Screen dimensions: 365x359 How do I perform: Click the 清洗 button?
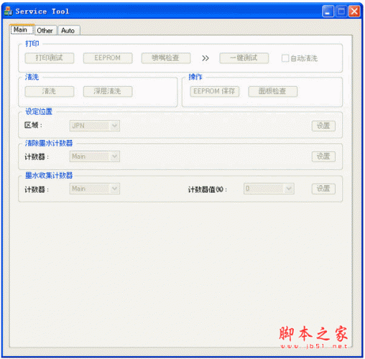[x=50, y=91]
